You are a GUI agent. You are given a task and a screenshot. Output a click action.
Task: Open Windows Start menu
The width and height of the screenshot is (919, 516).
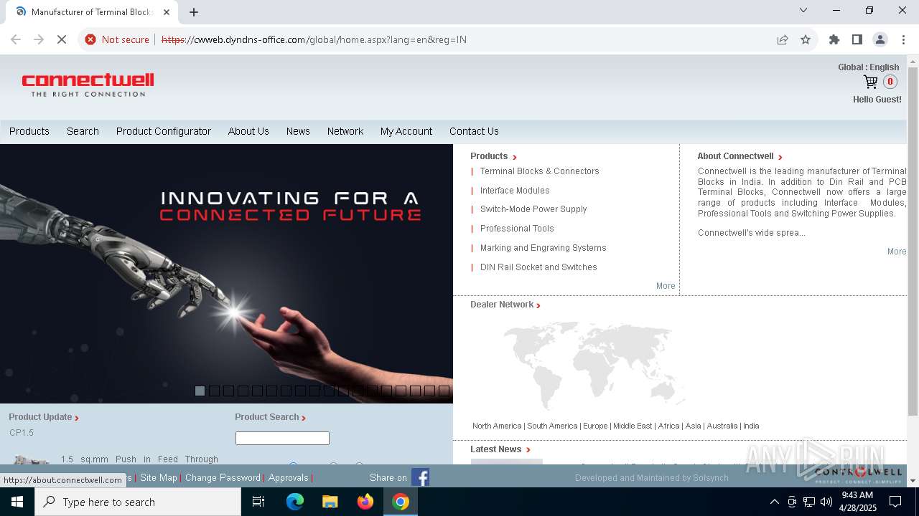tap(17, 502)
